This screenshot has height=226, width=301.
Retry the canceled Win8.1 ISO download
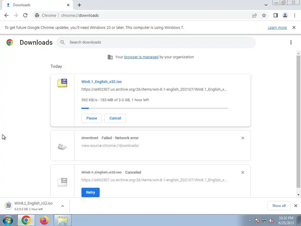point(91,192)
